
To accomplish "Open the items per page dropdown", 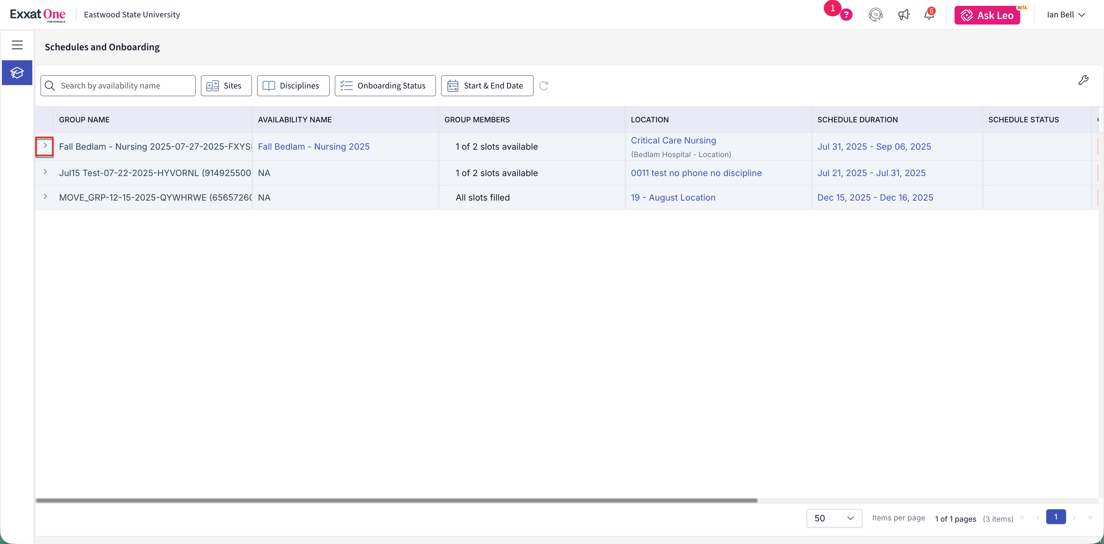I will click(834, 518).
